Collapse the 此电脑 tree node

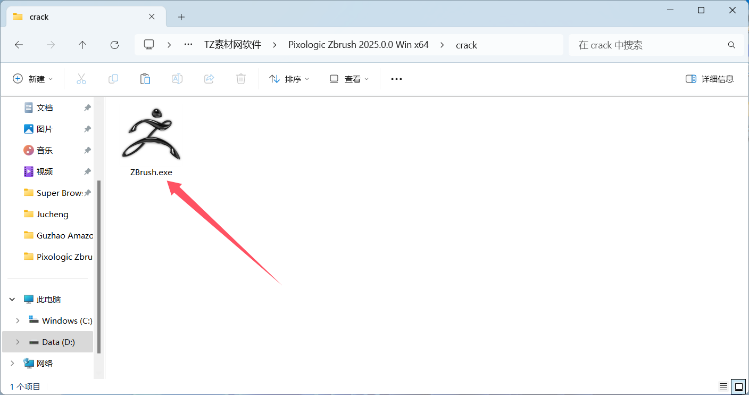point(12,300)
